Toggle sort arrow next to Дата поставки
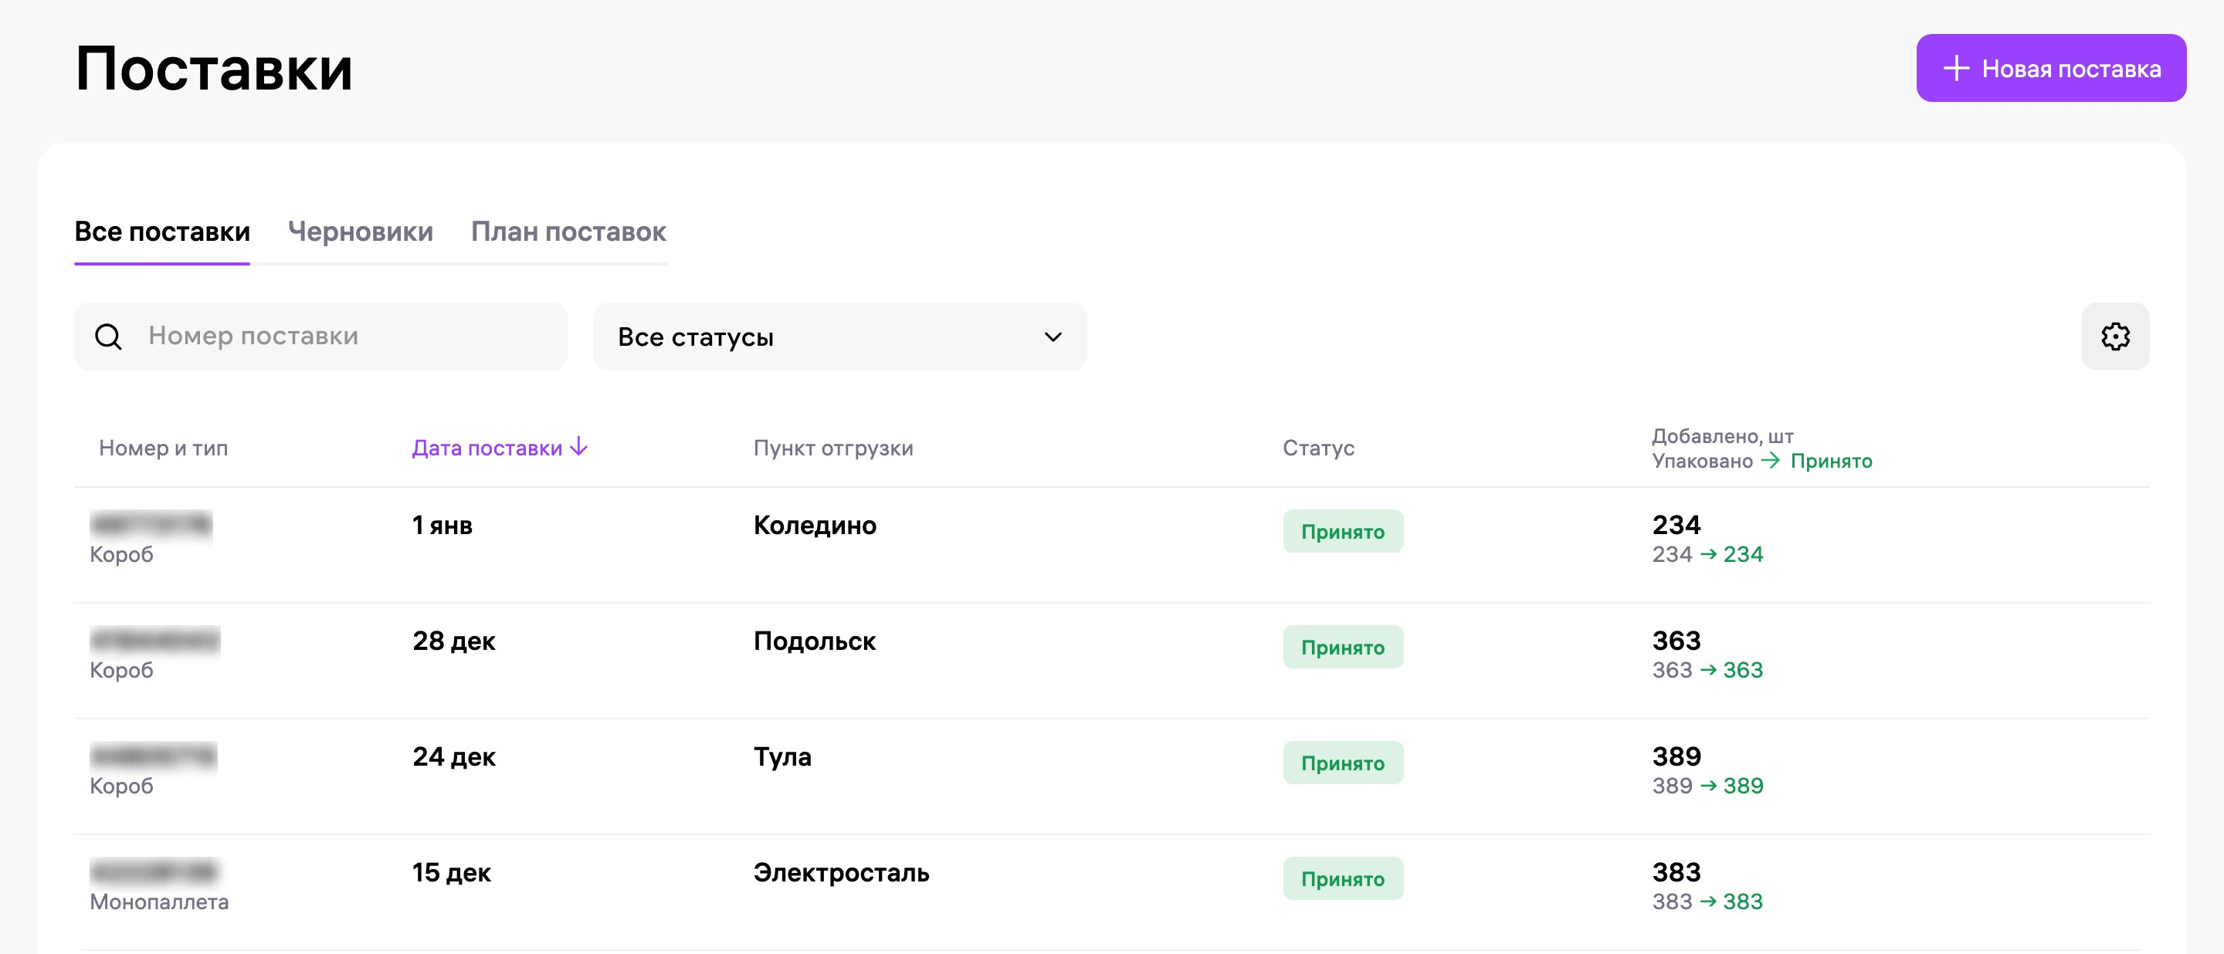 point(578,447)
